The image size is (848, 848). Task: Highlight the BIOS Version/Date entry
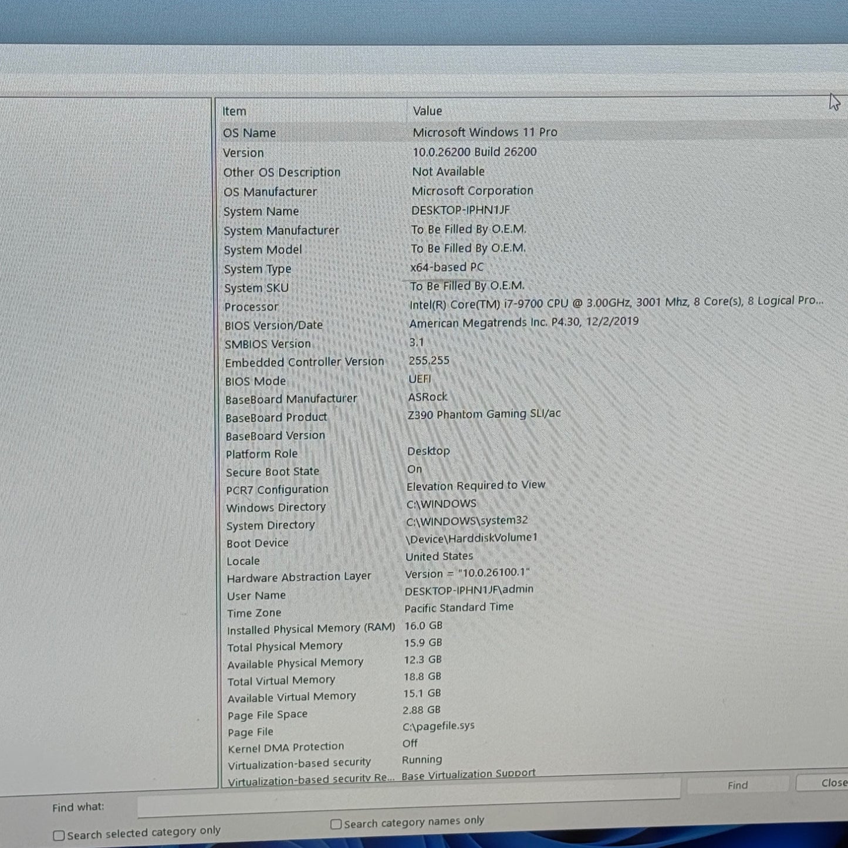coord(273,325)
